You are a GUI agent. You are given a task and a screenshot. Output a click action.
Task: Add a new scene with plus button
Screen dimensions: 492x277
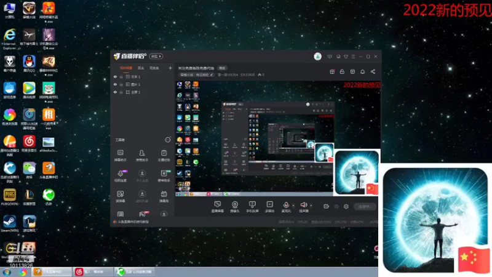tap(170, 68)
